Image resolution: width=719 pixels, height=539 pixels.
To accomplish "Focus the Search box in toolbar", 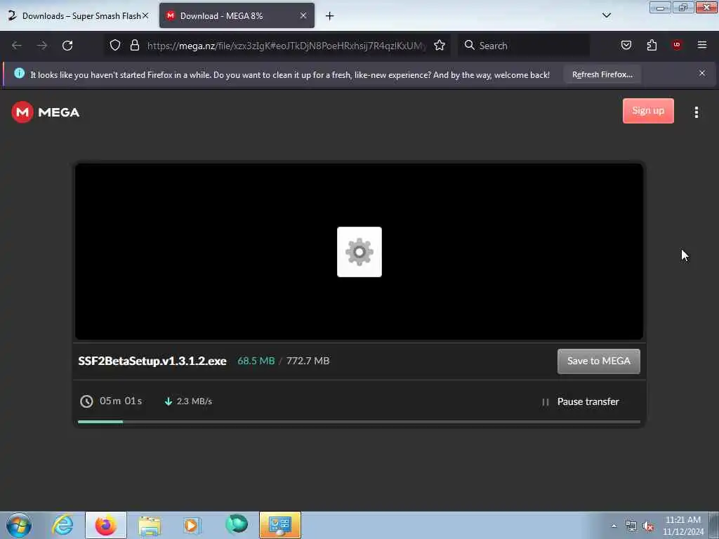I will (524, 46).
